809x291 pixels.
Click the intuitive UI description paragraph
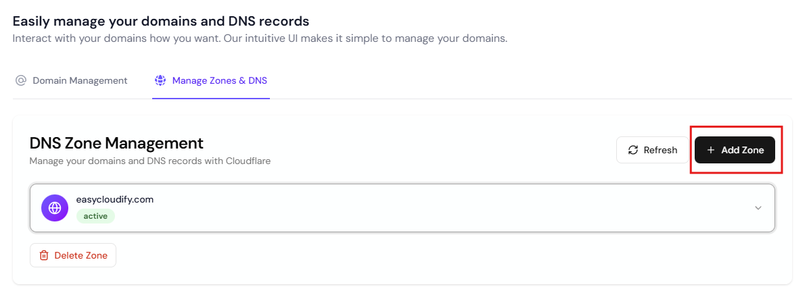260,38
